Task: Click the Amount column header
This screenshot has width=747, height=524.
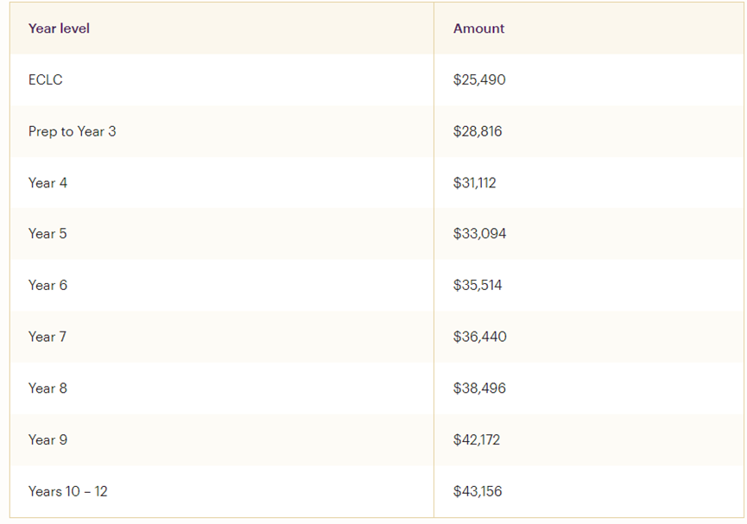Action: pos(478,28)
